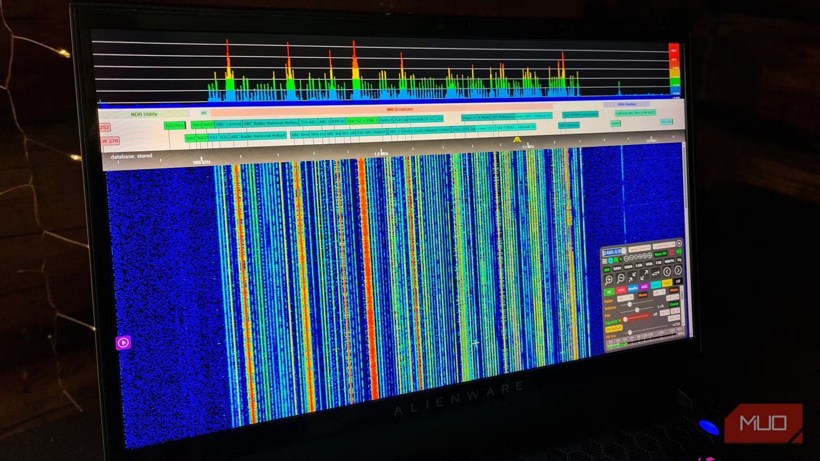Image resolution: width=820 pixels, height=461 pixels.
Task: Adjust the PB low slider
Action: 646,329
